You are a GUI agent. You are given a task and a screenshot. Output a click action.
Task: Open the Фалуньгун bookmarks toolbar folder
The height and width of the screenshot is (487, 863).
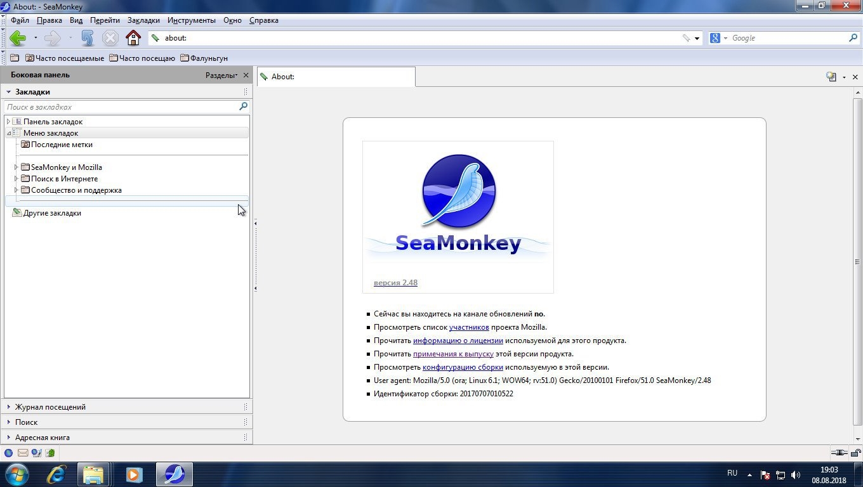pyautogui.click(x=204, y=58)
